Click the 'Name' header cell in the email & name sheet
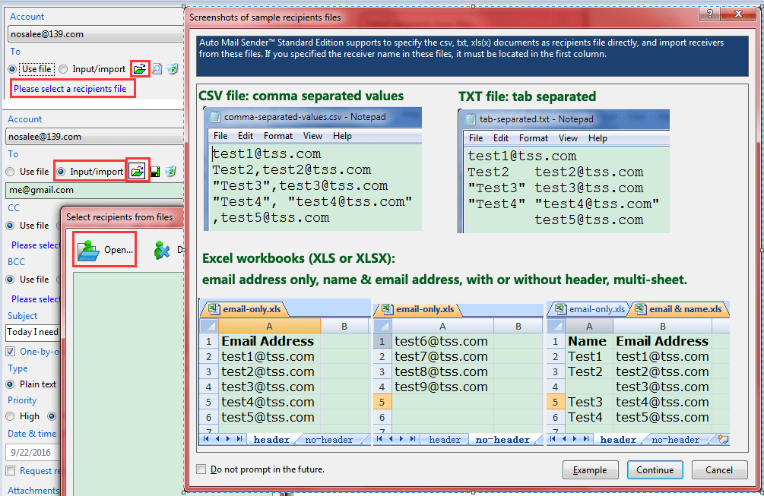Screen dimensions: 764x496 click(588, 341)
